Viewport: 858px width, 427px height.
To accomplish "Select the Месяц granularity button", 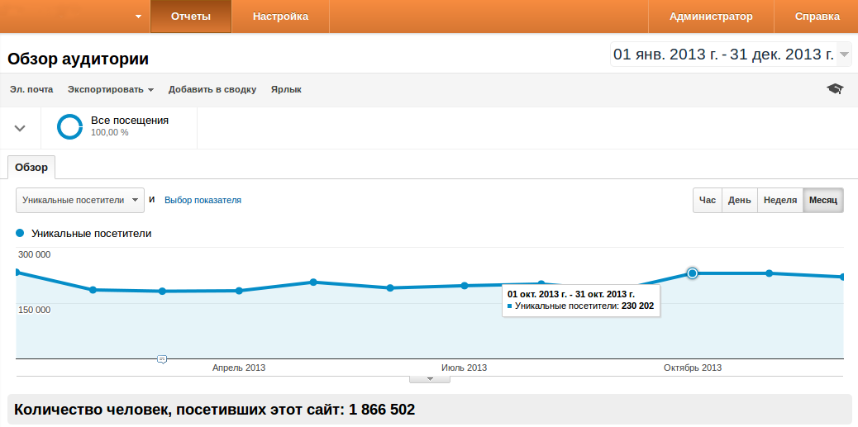I will click(x=822, y=200).
